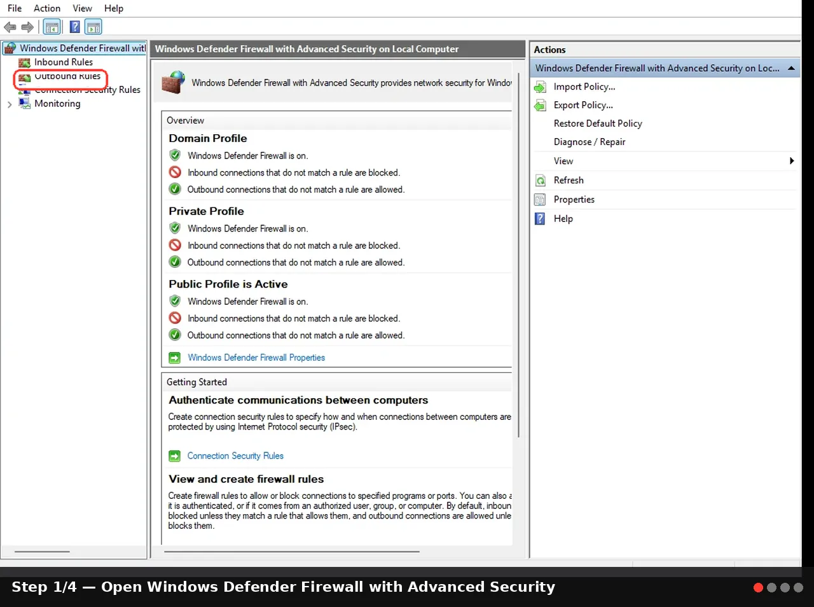Click the brick wall globe firewall icon
Screen dimensions: 814x607
coord(173,83)
